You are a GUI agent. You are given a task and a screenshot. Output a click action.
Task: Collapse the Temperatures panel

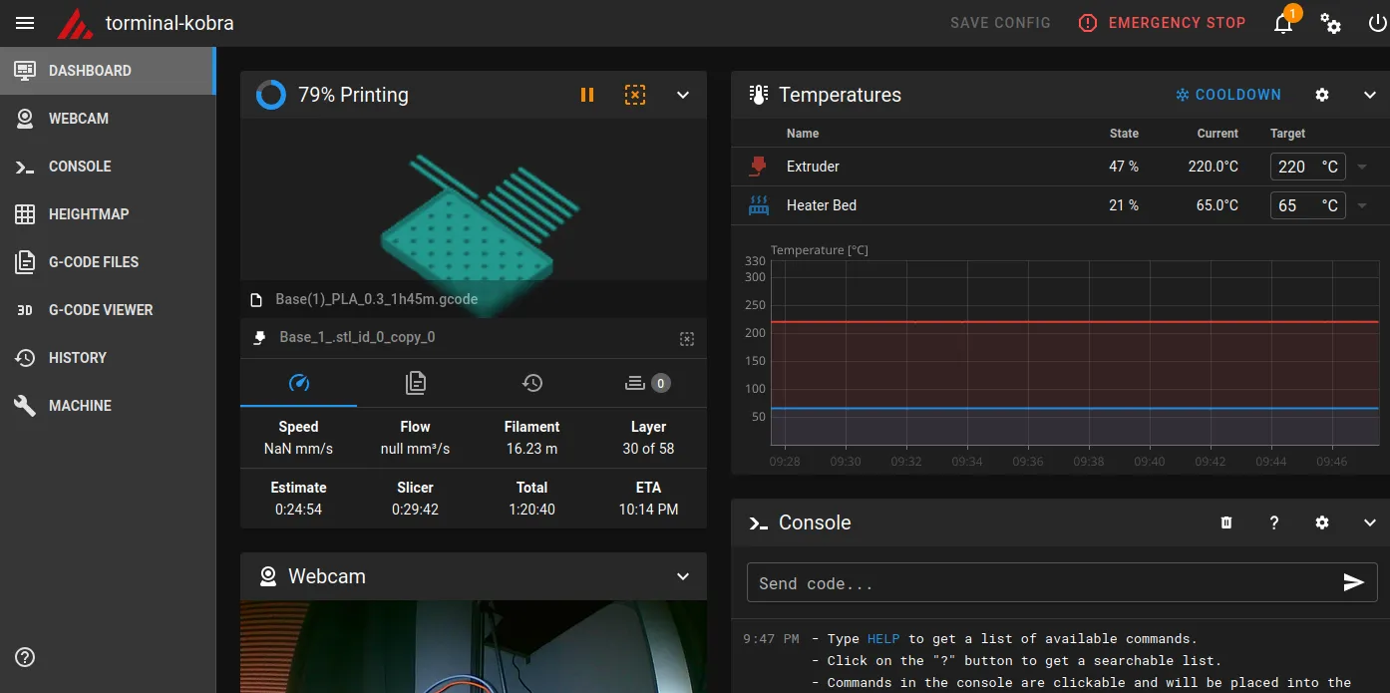pyautogui.click(x=1370, y=95)
